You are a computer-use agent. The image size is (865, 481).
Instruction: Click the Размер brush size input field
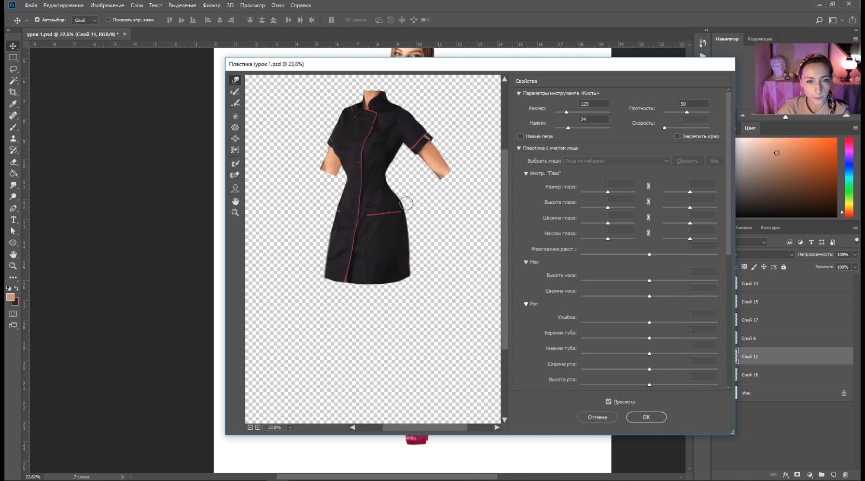pos(594,104)
